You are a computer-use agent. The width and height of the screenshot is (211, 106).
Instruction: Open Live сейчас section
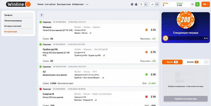pos(50,4)
